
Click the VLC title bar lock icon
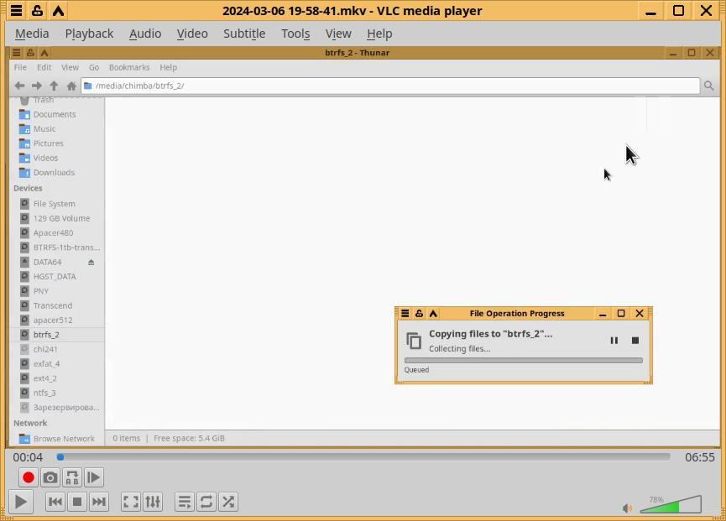(x=37, y=11)
